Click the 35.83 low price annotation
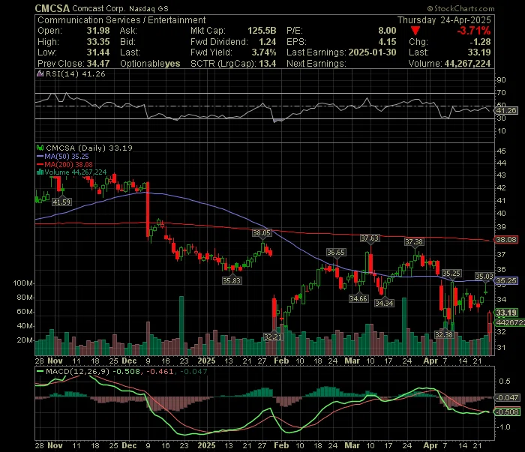This screenshot has height=452, width=525. (232, 280)
